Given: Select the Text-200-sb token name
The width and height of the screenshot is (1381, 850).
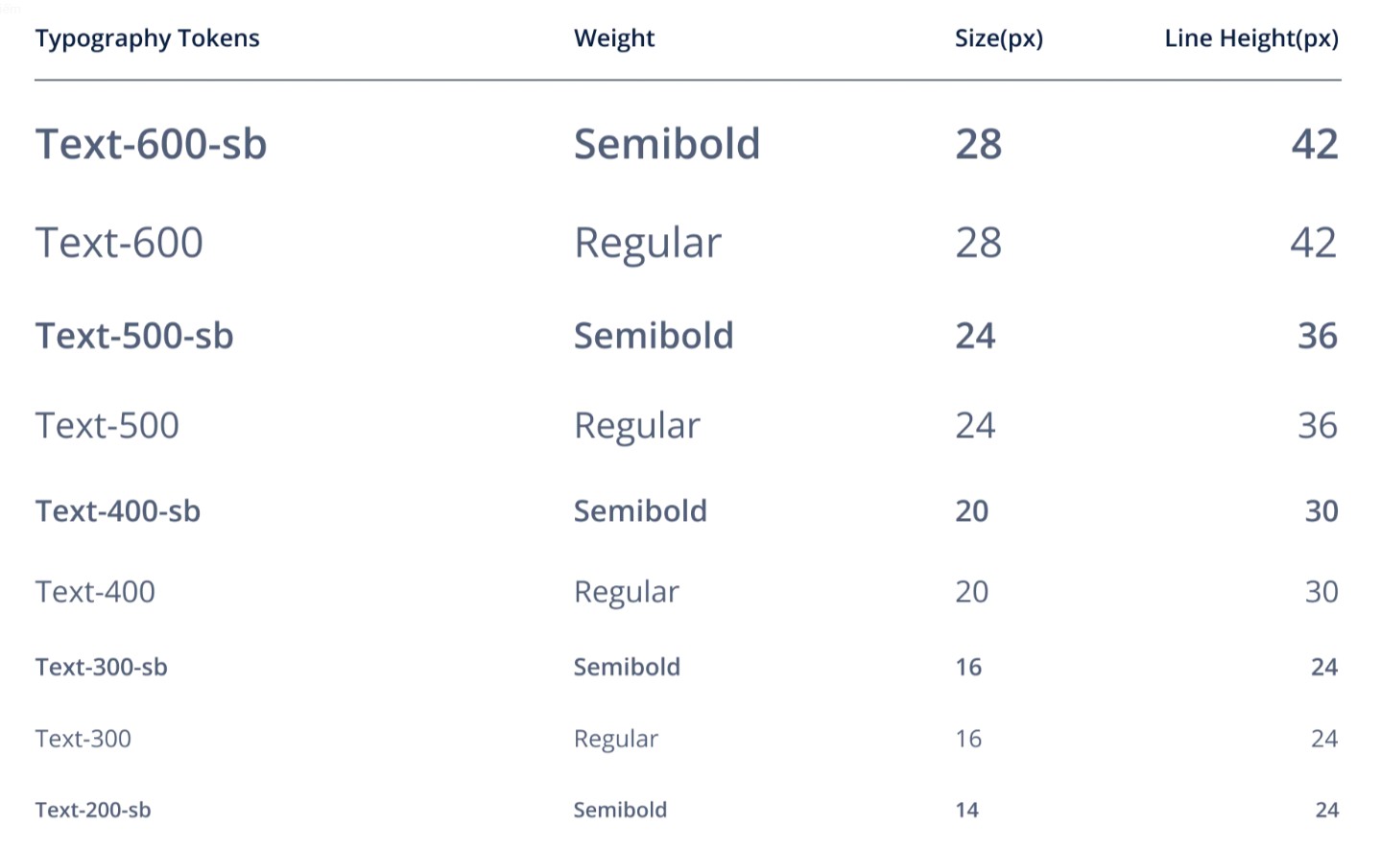Looking at the screenshot, I should pyautogui.click(x=92, y=810).
